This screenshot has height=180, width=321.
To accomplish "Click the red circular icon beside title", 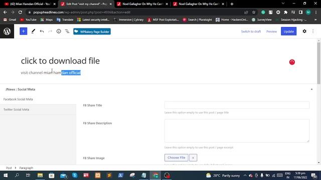I will 292,62.
